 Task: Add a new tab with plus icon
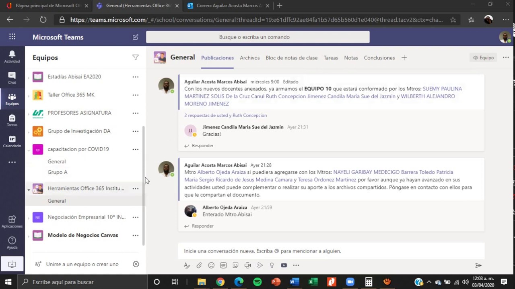[404, 58]
